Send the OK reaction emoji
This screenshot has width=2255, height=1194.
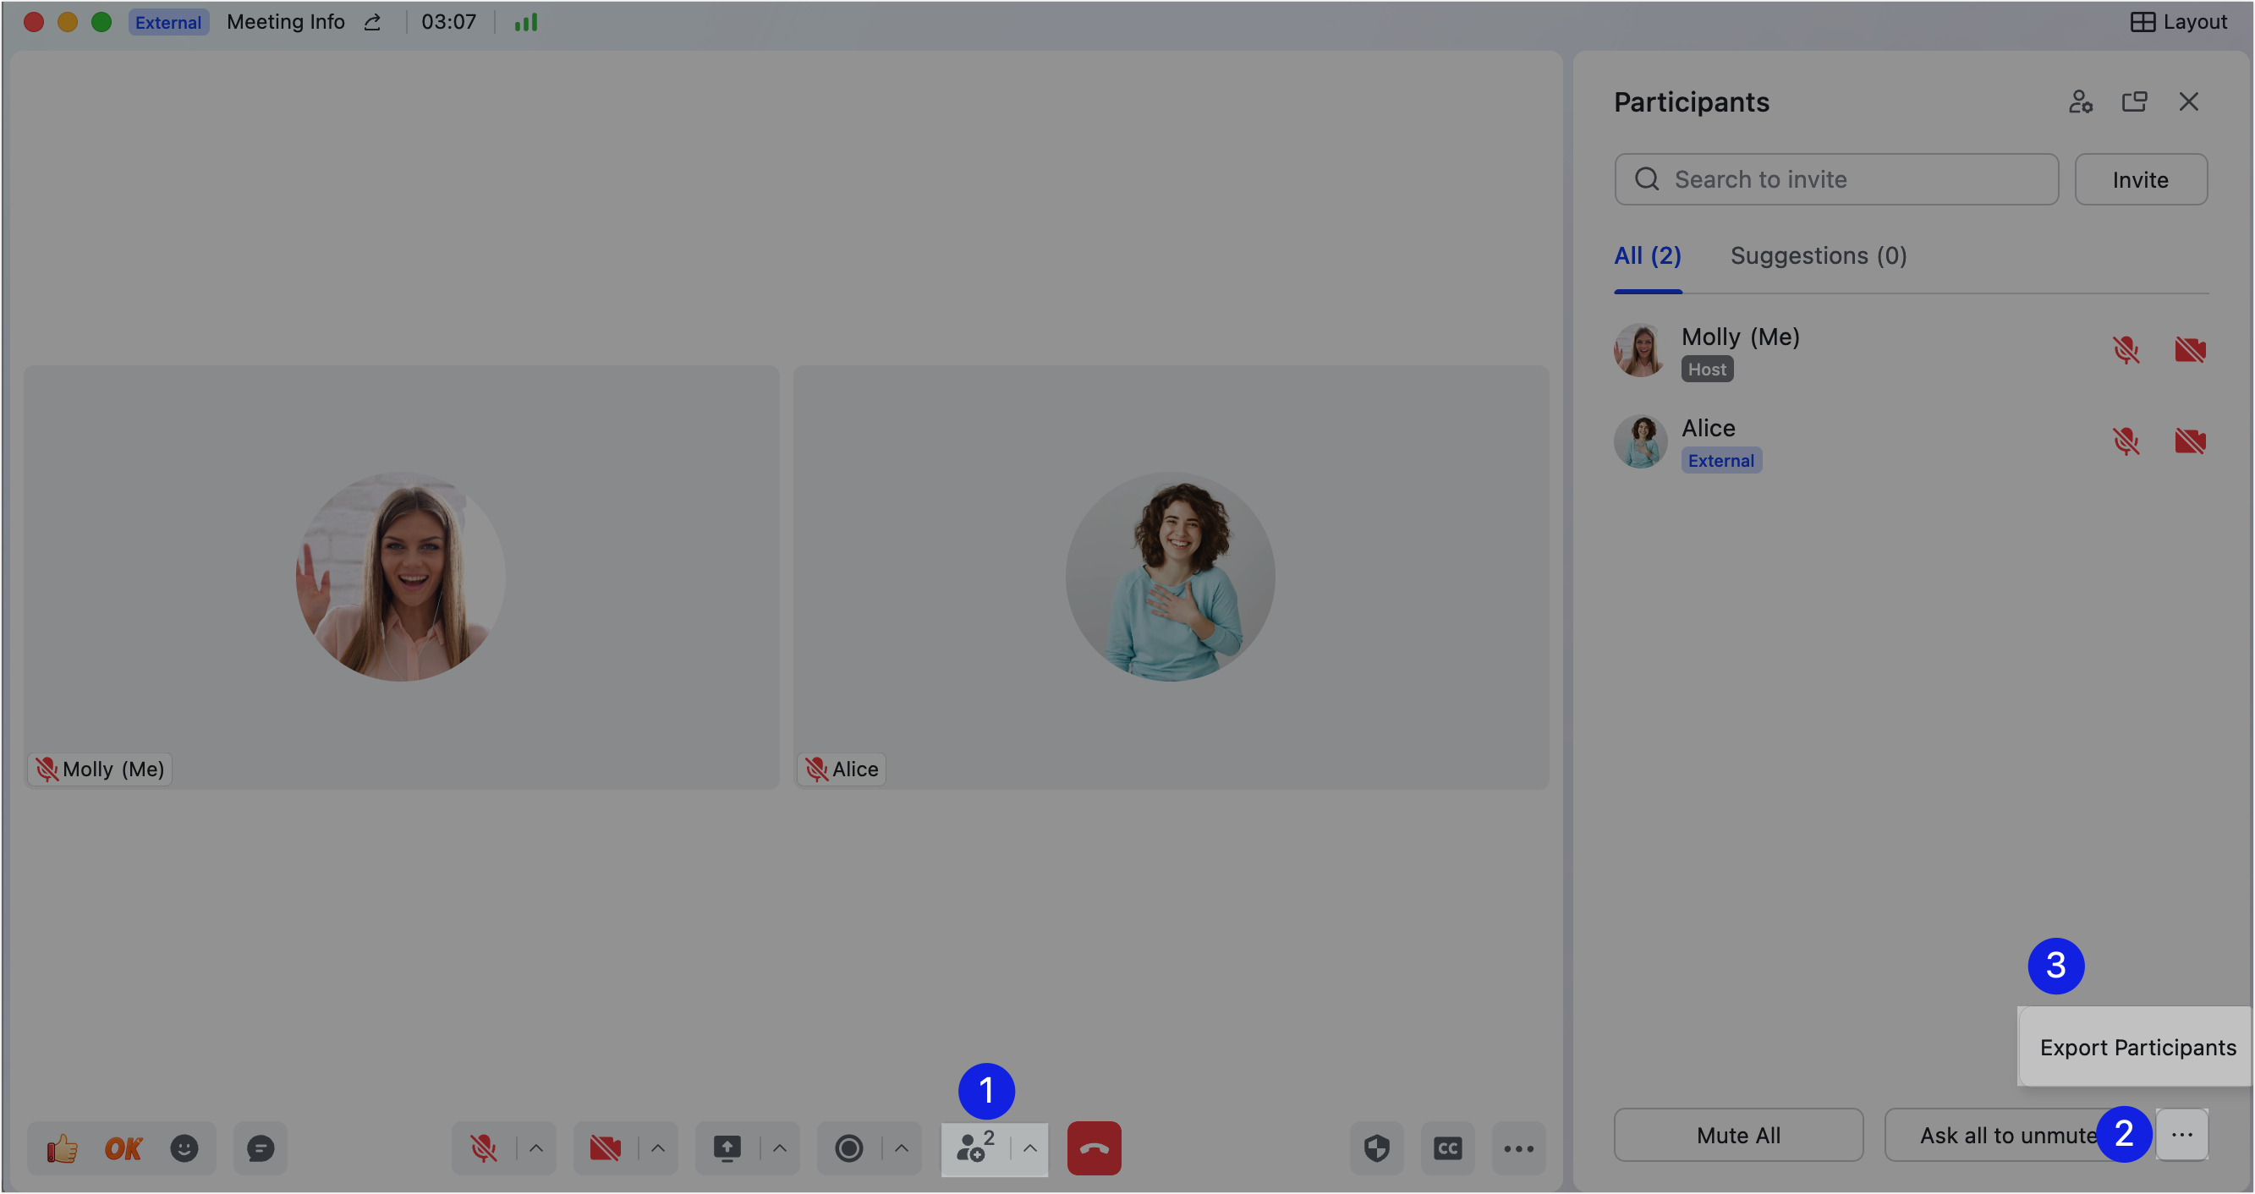(x=123, y=1147)
